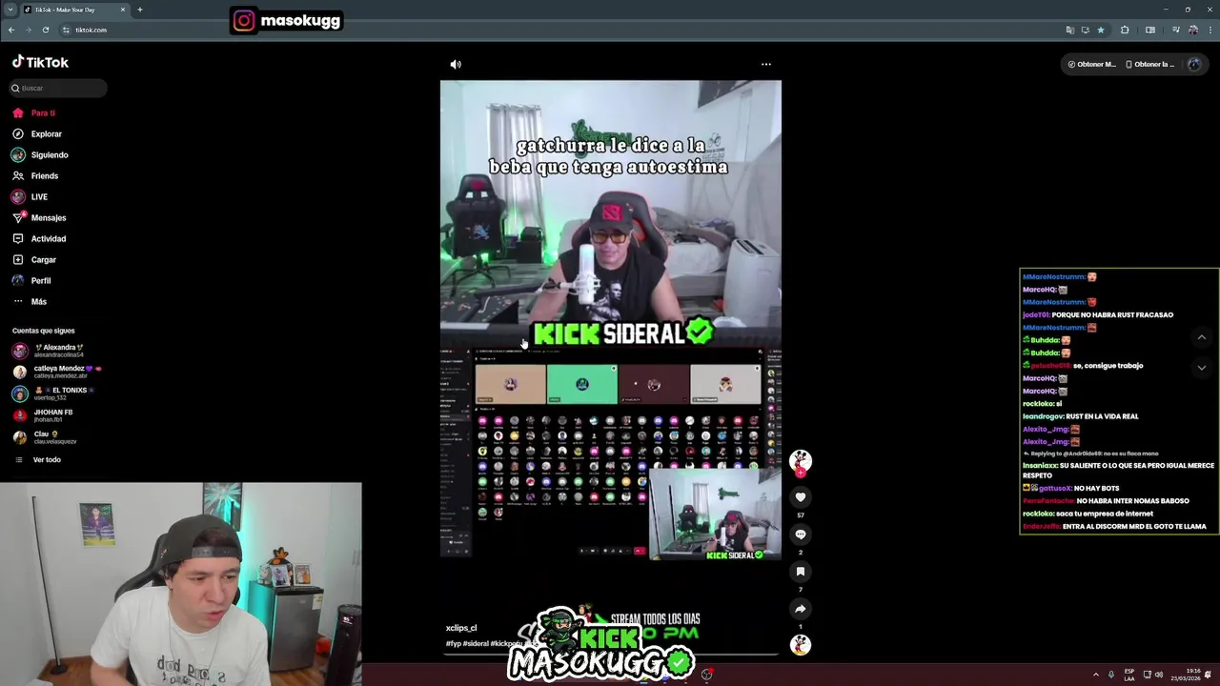1220x686 pixels.
Task: Show hidden tray icons chevron
Action: click(x=1095, y=675)
